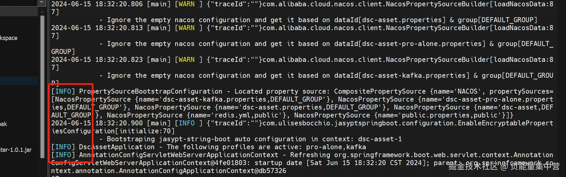Image resolution: width=566 pixels, height=177 pixels.
Task: Select the highlighted row in the sidebar
Action: coord(19,80)
